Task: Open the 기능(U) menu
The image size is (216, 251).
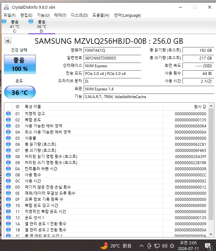Action: pos(43,15)
